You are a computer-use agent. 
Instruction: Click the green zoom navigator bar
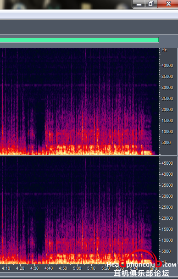(79, 39)
